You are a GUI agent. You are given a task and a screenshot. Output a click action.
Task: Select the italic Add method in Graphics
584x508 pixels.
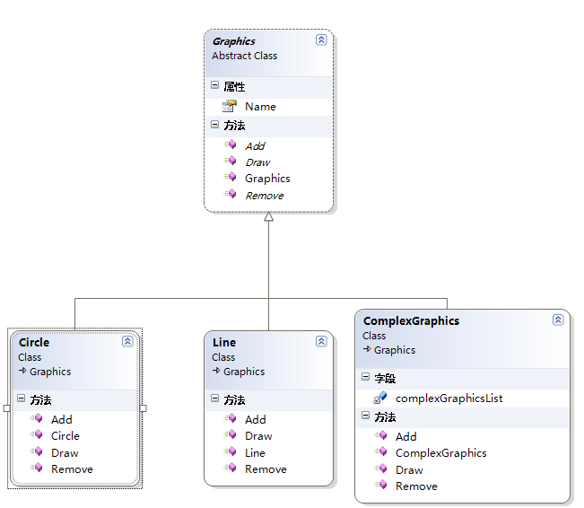coord(255,146)
